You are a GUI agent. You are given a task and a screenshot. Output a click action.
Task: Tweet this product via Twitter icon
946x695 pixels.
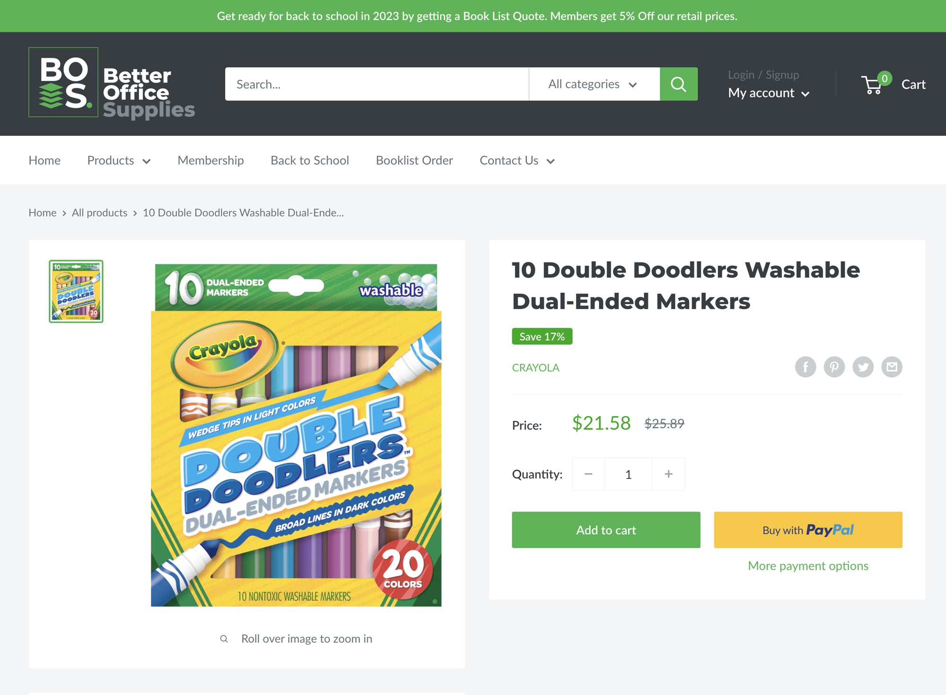pyautogui.click(x=863, y=367)
